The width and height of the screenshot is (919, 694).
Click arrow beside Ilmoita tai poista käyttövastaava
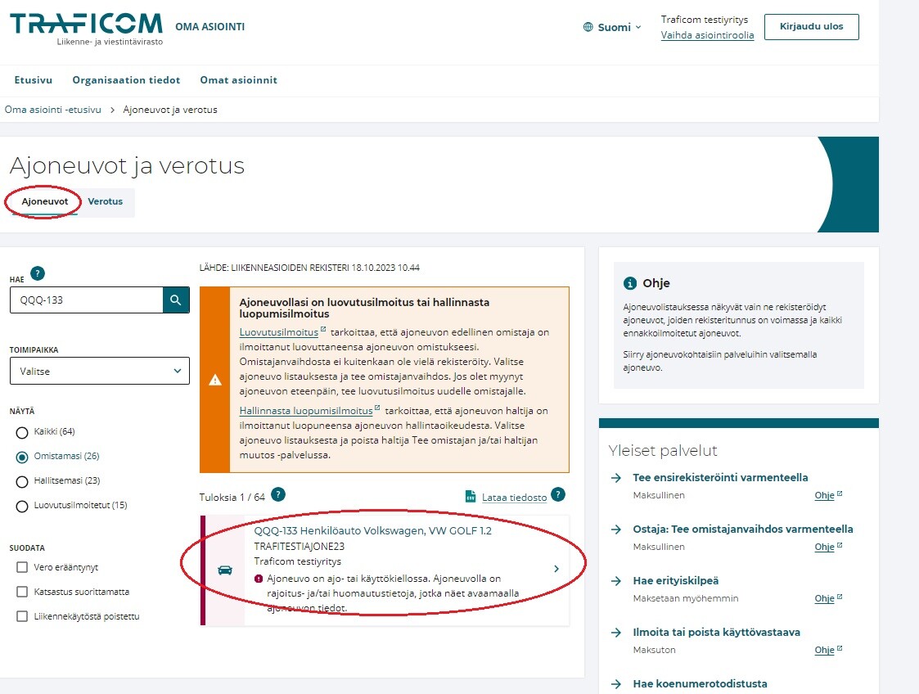(x=616, y=633)
